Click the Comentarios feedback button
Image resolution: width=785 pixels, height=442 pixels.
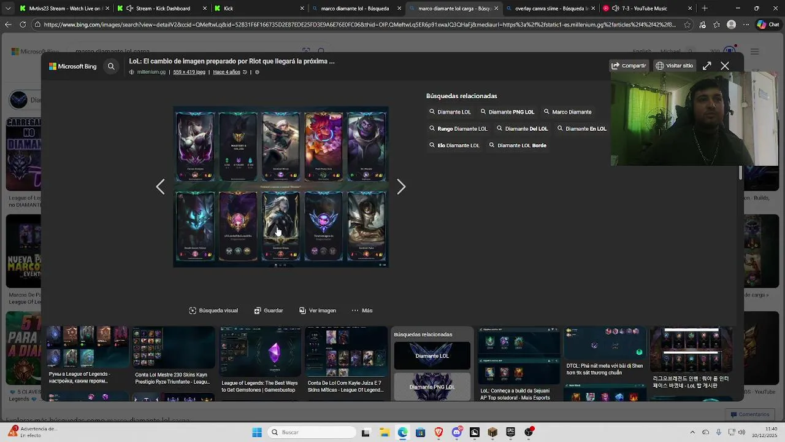pos(749,414)
